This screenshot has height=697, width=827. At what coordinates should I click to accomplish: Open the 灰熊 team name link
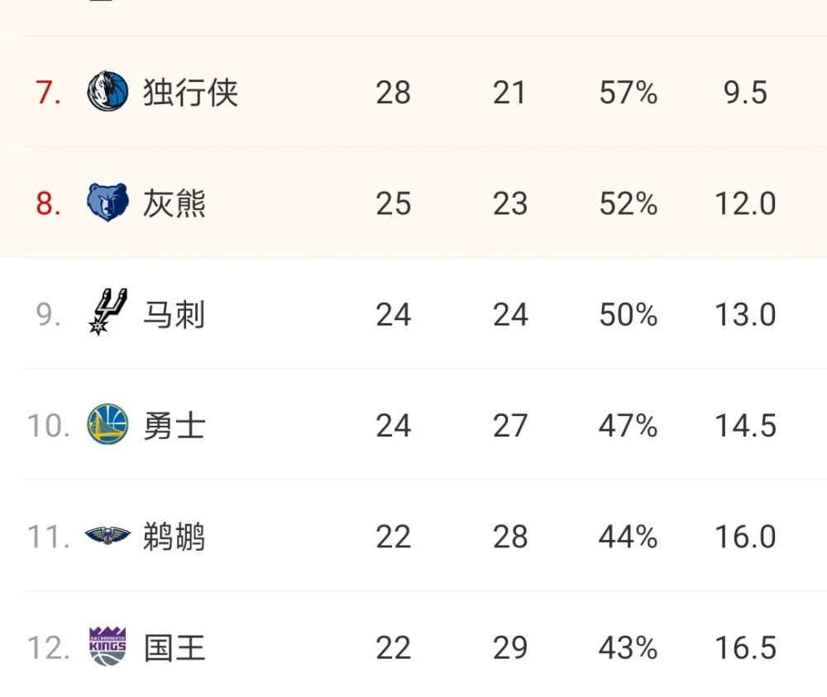[x=174, y=203]
